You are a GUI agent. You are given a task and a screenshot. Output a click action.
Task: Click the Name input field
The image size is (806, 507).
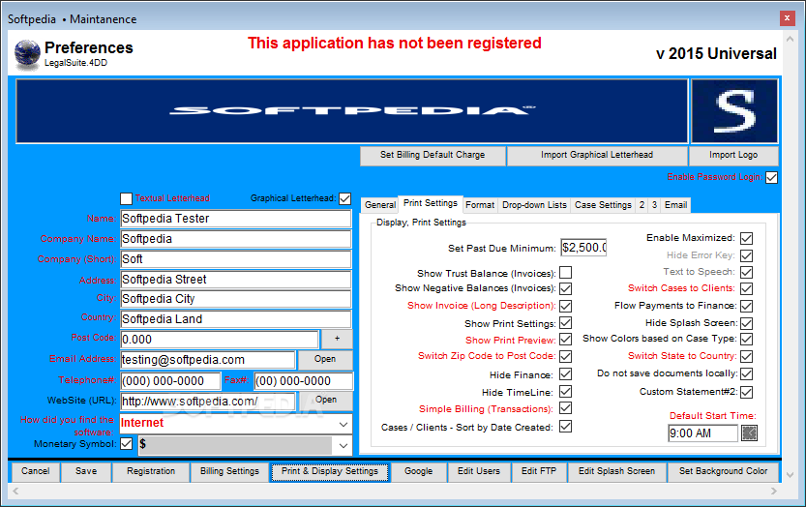236,219
